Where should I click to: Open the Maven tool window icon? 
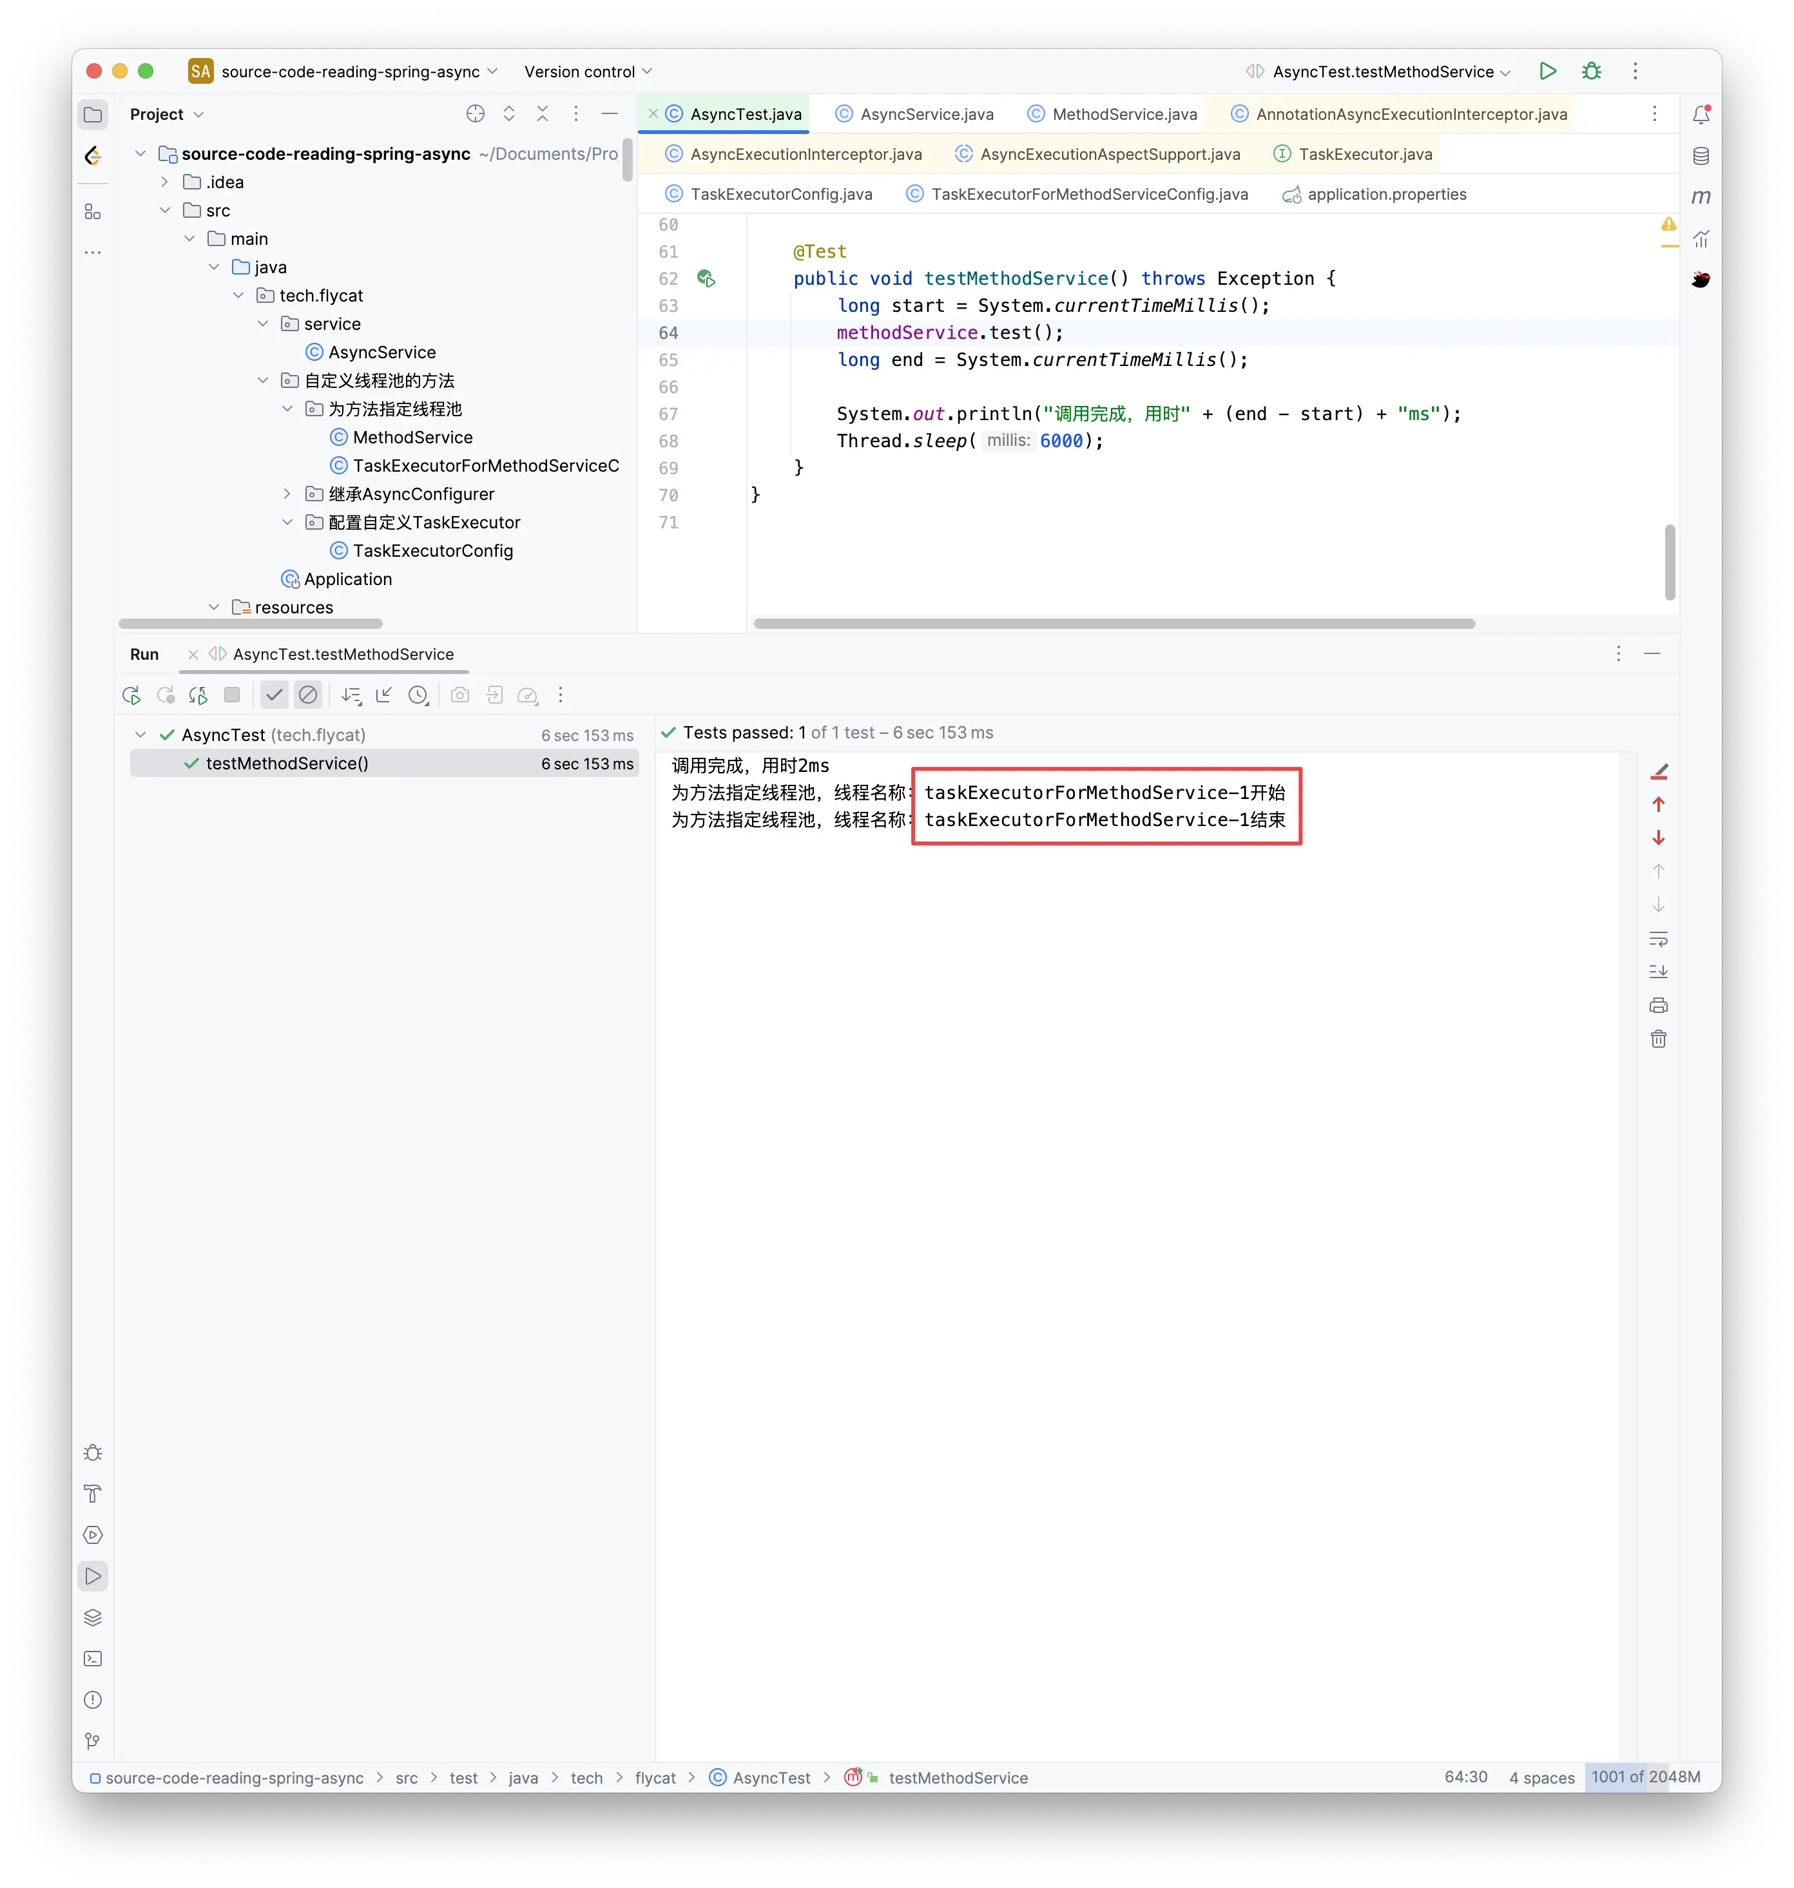pos(1701,197)
